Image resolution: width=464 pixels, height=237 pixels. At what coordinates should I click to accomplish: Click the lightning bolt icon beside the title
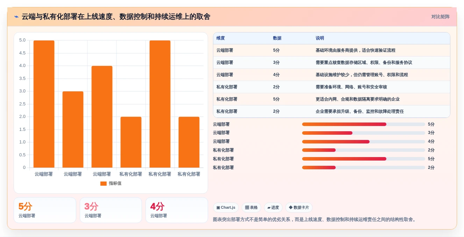(16, 17)
